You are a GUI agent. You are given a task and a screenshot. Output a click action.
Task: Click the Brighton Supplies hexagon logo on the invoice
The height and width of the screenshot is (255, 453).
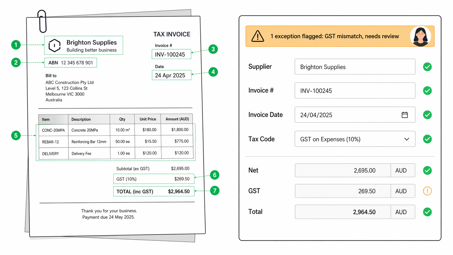pos(54,45)
